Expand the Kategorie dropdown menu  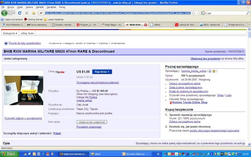coord(10,33)
